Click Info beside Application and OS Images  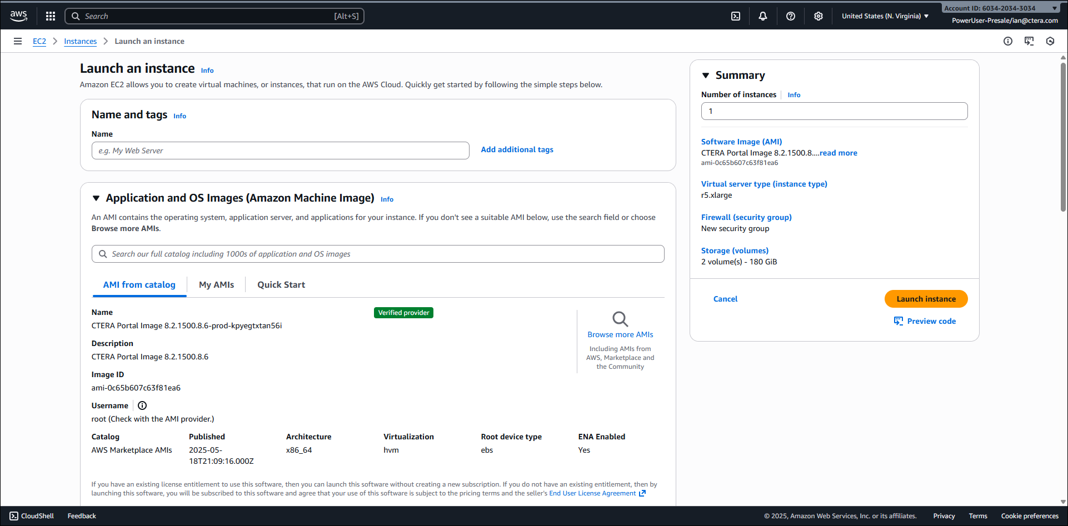coord(387,199)
